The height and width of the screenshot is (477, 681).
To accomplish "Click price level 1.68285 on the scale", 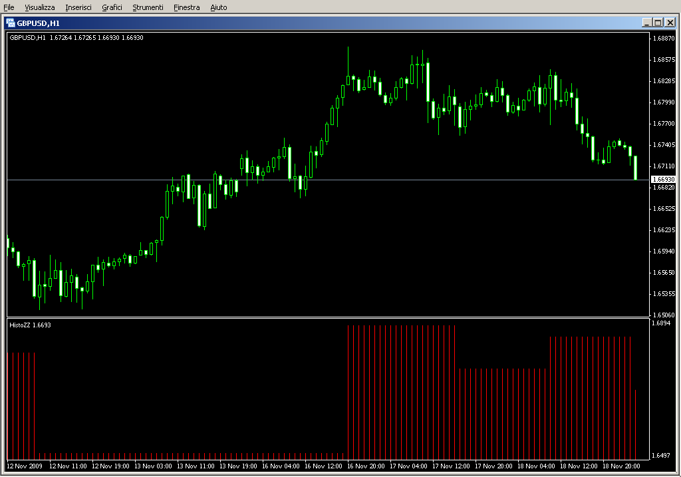I will click(x=664, y=80).
